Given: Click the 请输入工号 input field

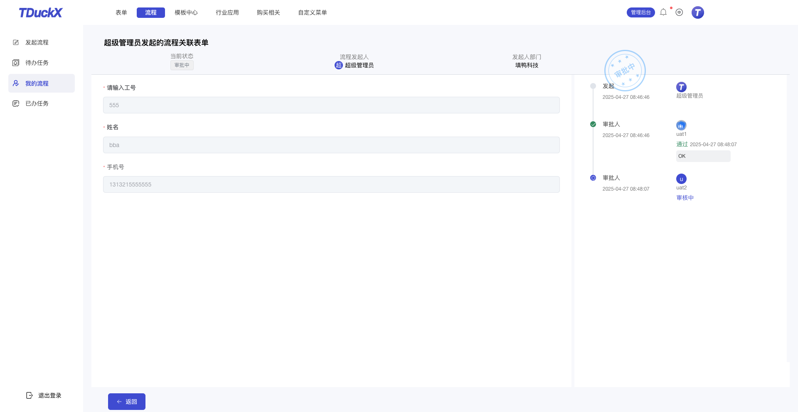Looking at the screenshot, I should pyautogui.click(x=331, y=105).
